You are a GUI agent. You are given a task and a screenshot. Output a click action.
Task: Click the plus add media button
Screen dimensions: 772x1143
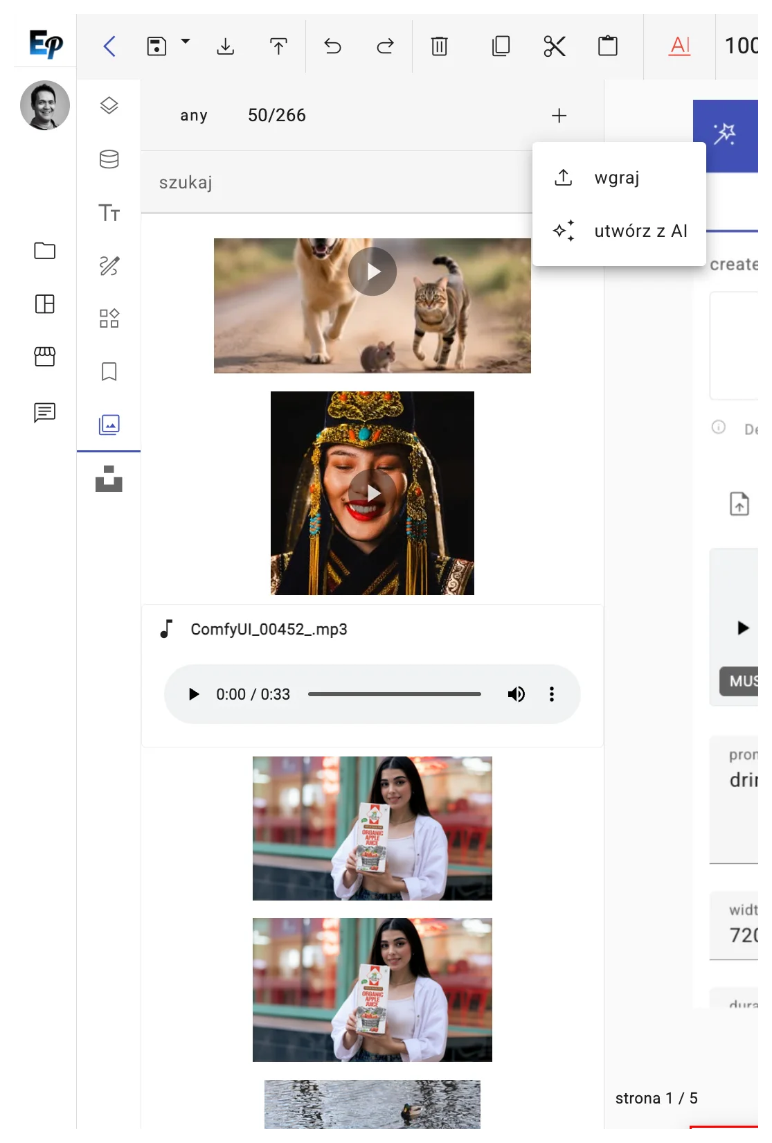[559, 116]
